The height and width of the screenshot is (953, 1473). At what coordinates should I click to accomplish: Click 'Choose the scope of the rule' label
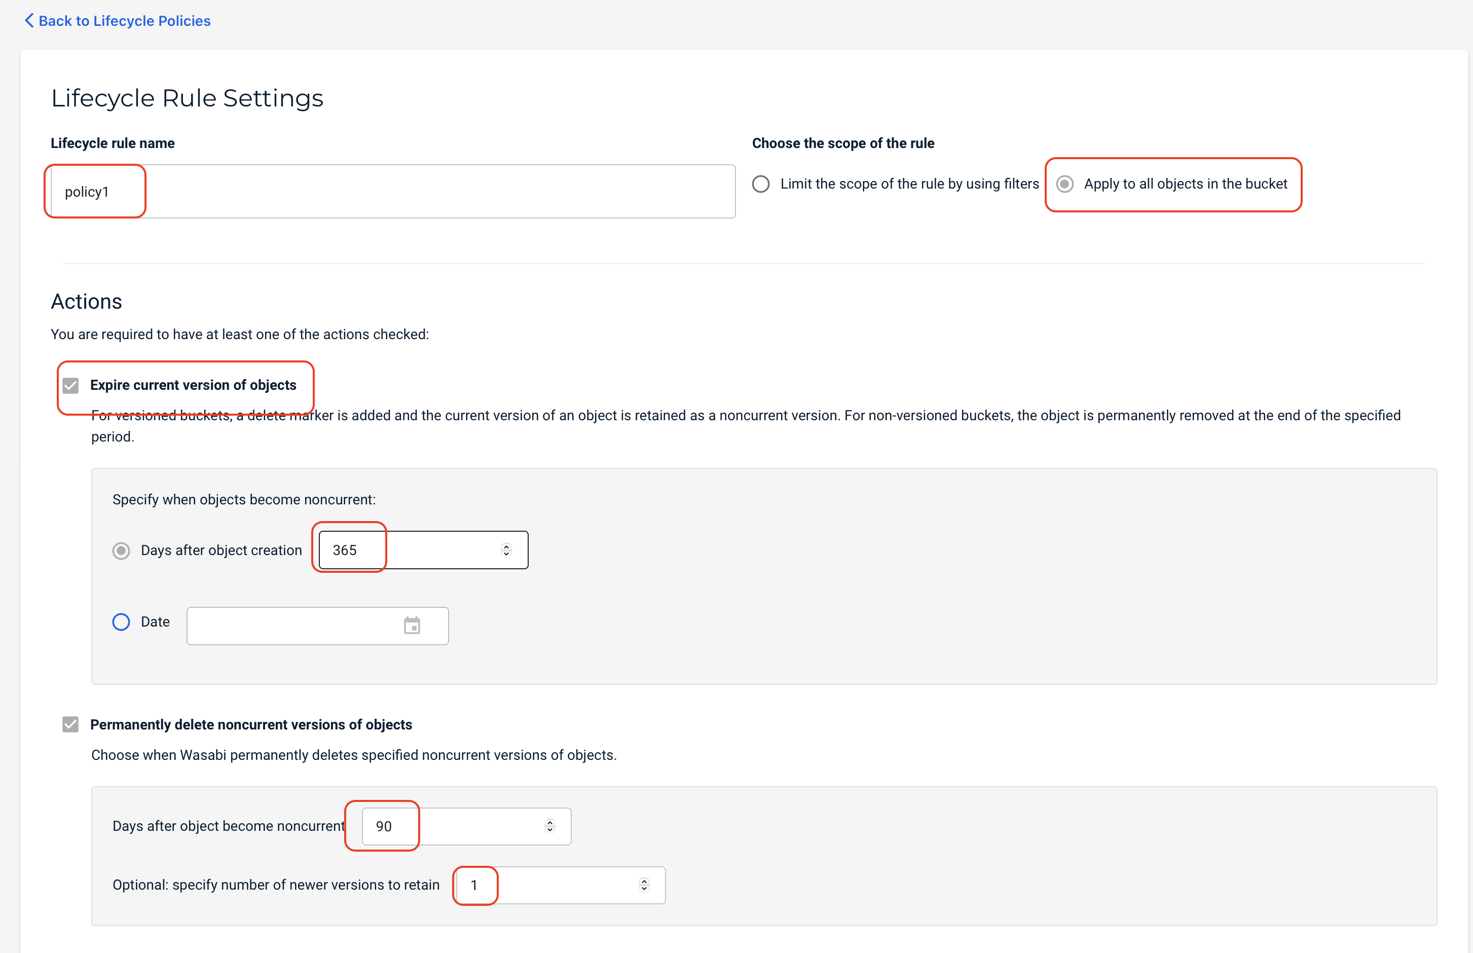click(843, 143)
